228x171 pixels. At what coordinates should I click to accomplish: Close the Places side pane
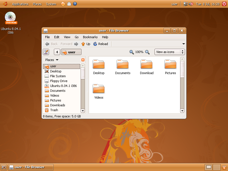tap(83, 60)
